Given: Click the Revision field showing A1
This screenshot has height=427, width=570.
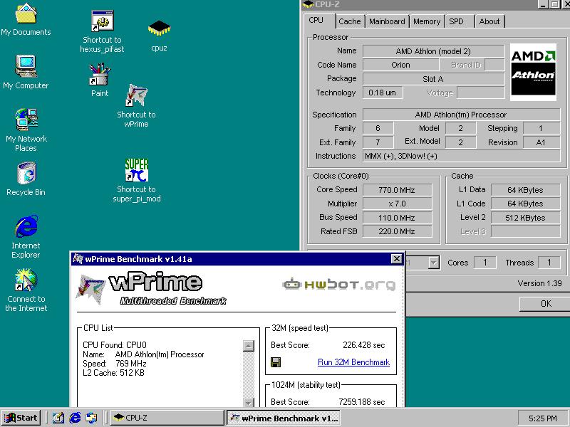Looking at the screenshot, I should coord(541,142).
